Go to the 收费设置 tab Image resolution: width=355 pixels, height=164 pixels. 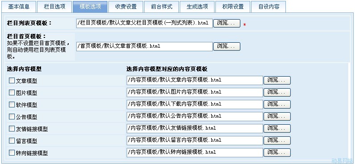(x=126, y=7)
